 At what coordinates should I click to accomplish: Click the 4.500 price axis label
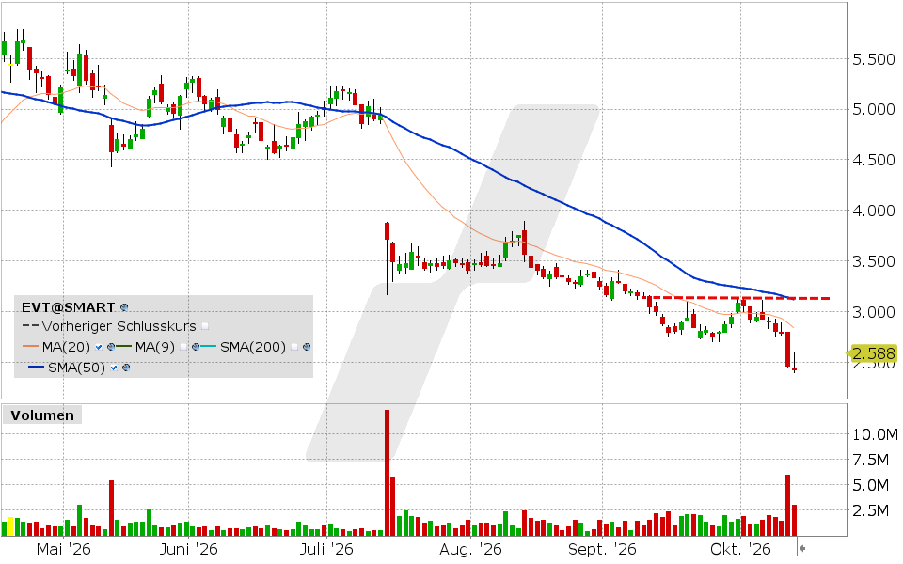point(874,160)
